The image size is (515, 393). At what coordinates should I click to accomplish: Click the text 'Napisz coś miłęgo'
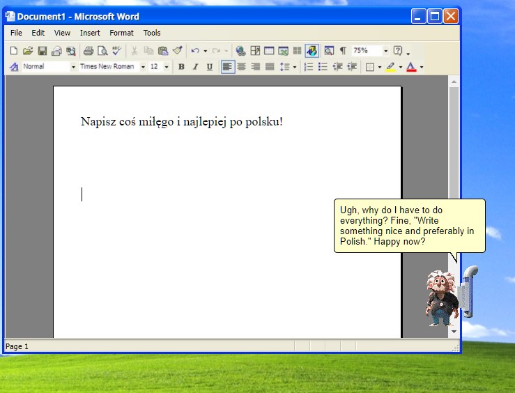click(127, 121)
